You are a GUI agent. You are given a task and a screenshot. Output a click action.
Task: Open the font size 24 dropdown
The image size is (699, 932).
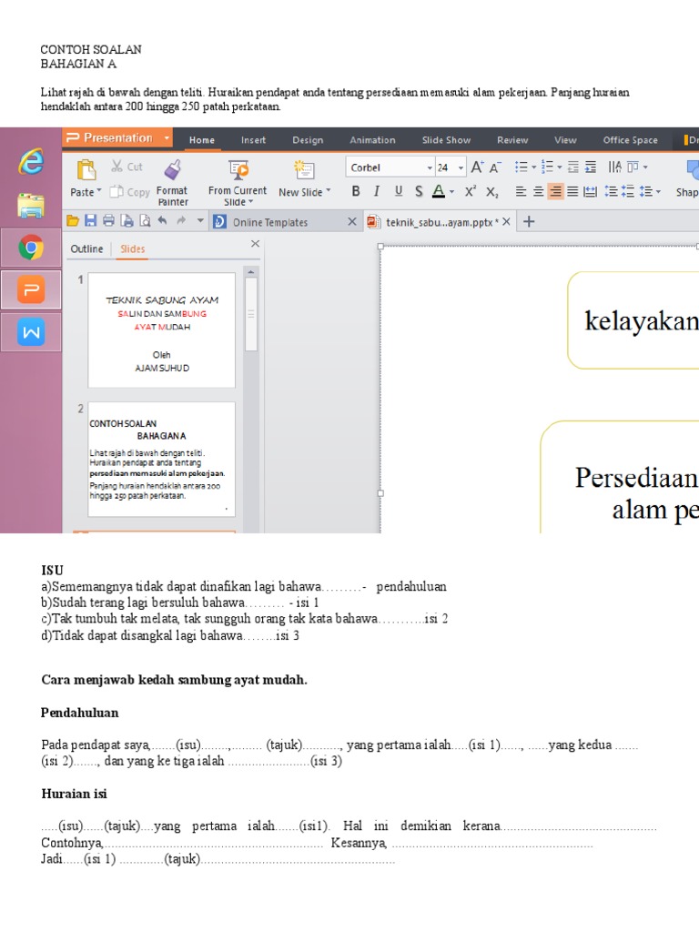[461, 167]
